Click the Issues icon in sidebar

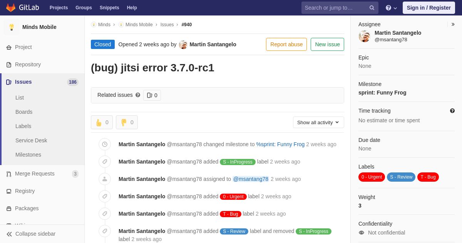point(9,82)
